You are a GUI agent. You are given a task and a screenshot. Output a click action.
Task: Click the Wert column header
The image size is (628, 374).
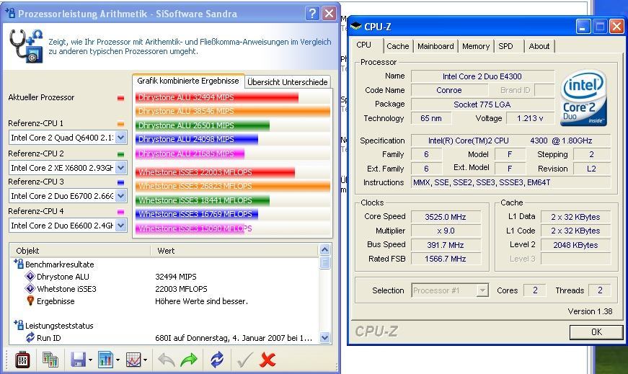[x=235, y=251]
